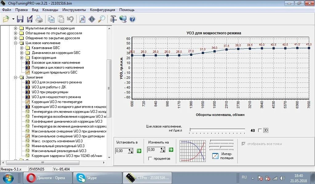Select Коэффициент динамической коррекции УОЗ
Screen dimensions: 315x184
[67, 121]
